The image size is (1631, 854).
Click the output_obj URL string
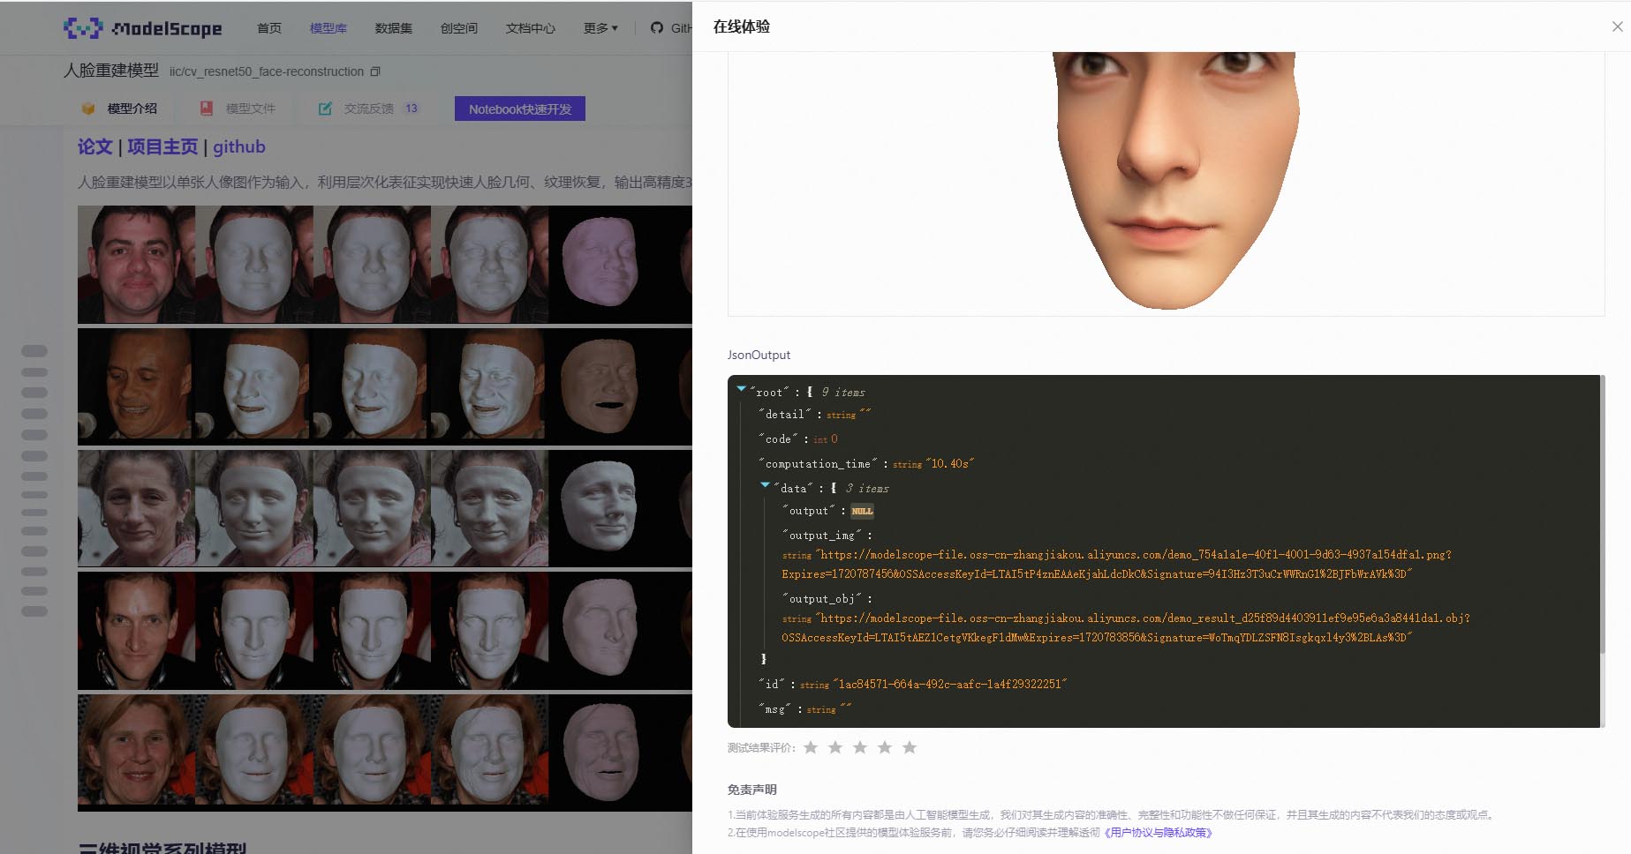pos(1126,628)
